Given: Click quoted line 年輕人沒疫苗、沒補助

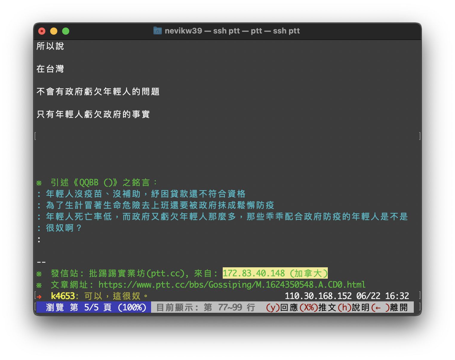Looking at the screenshot, I should [146, 194].
